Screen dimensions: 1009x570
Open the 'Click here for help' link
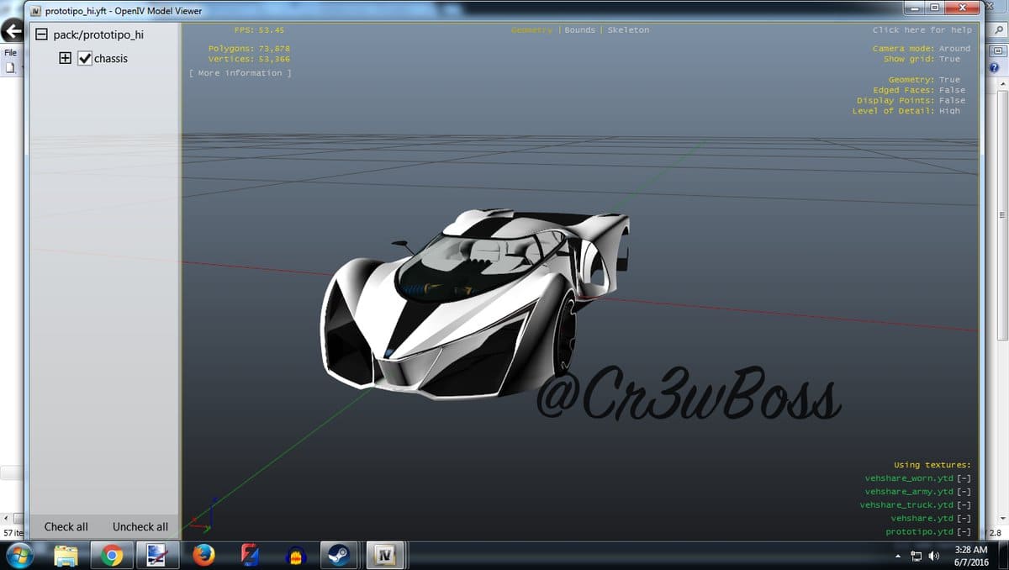point(922,30)
